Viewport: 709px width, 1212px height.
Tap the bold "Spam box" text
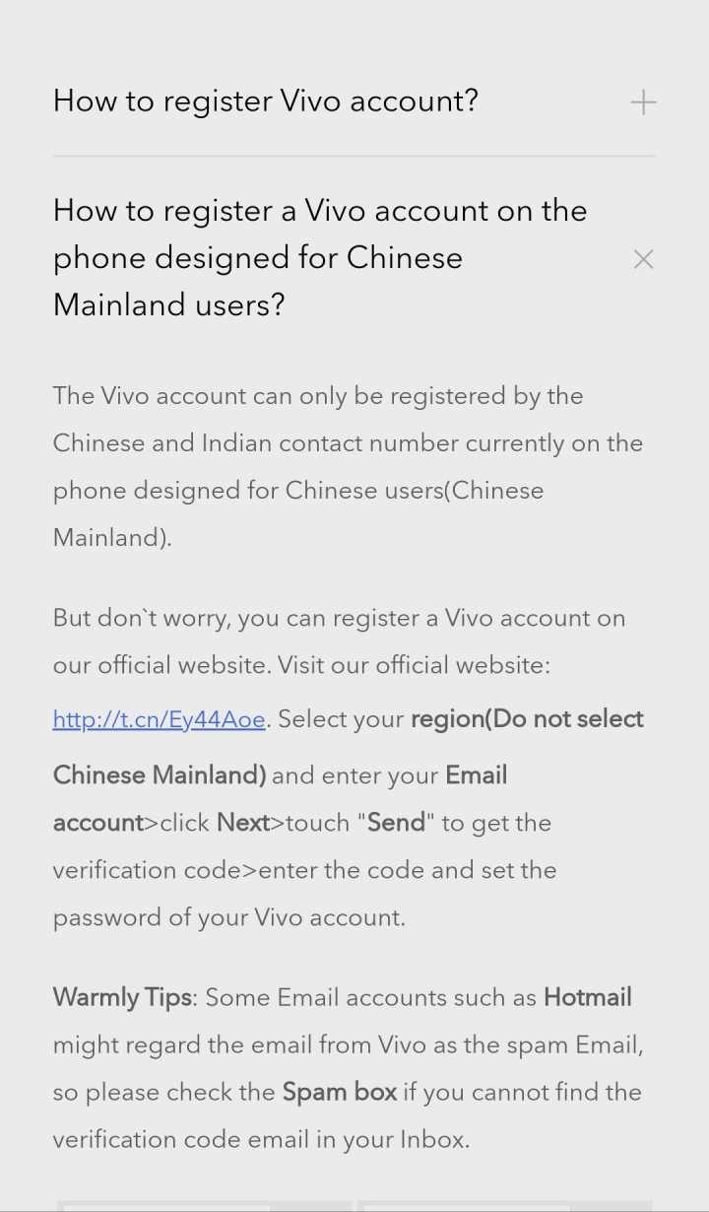click(340, 1092)
